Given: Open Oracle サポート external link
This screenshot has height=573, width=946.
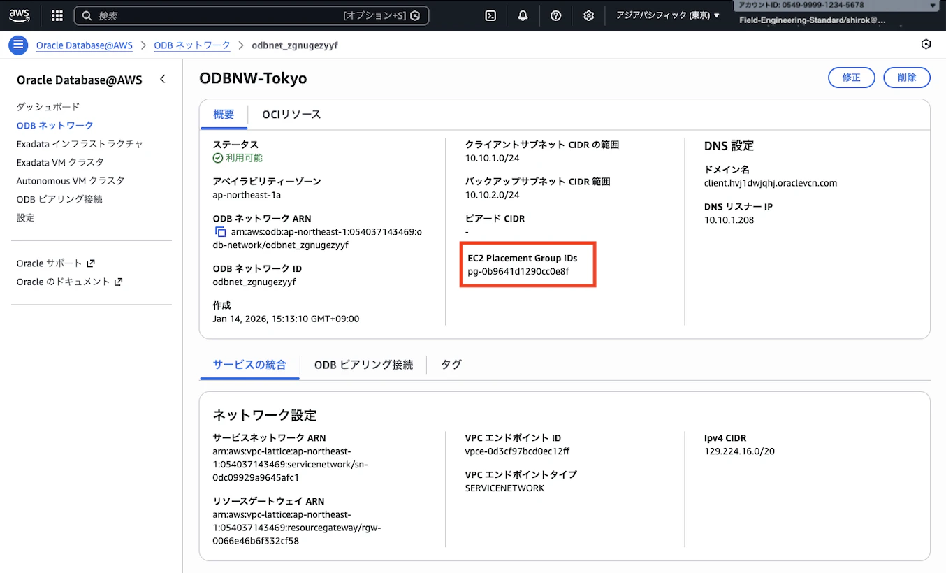Looking at the screenshot, I should click(x=55, y=263).
